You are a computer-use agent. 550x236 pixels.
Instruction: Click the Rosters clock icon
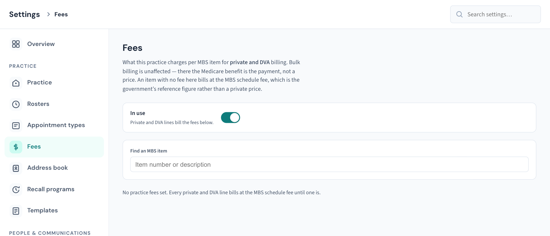[16, 104]
